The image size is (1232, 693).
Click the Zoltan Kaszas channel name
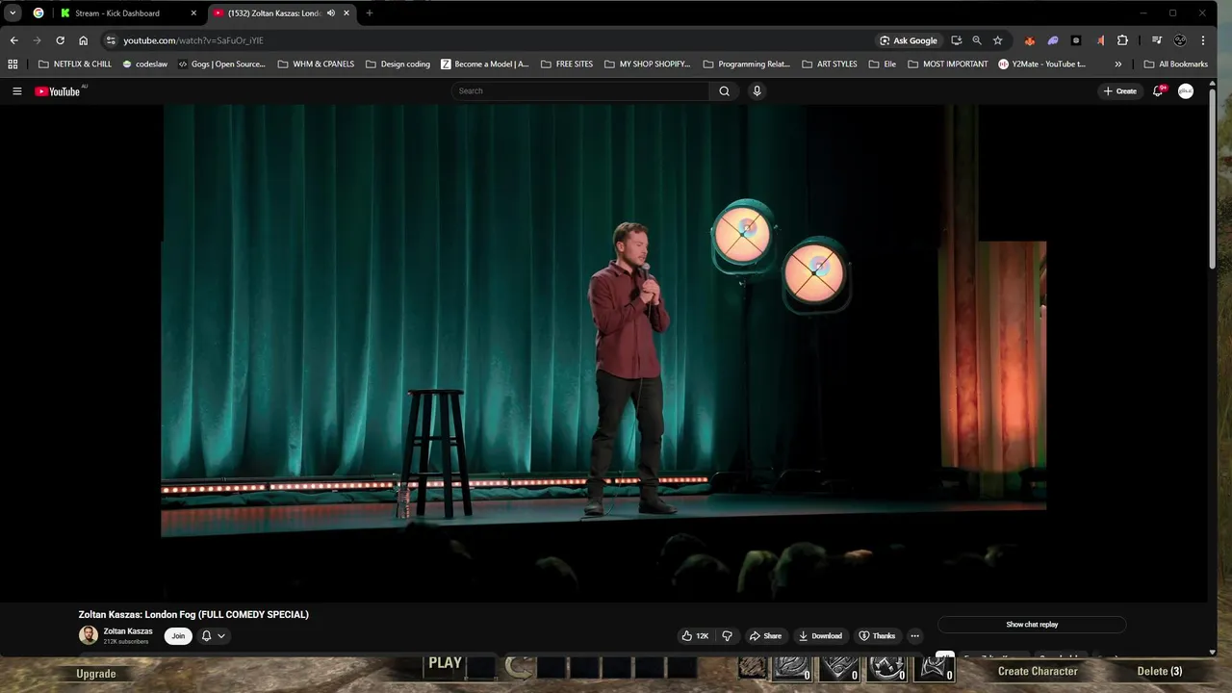pos(128,631)
